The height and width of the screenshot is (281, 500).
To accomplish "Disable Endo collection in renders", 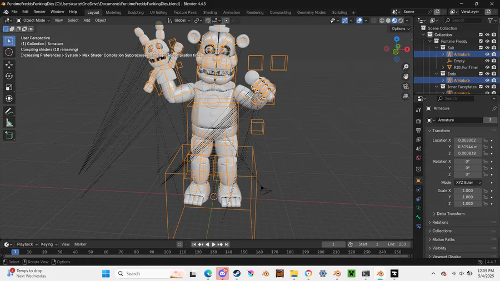I will pos(494,74).
